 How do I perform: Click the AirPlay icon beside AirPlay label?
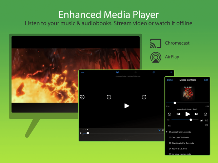(x=156, y=57)
